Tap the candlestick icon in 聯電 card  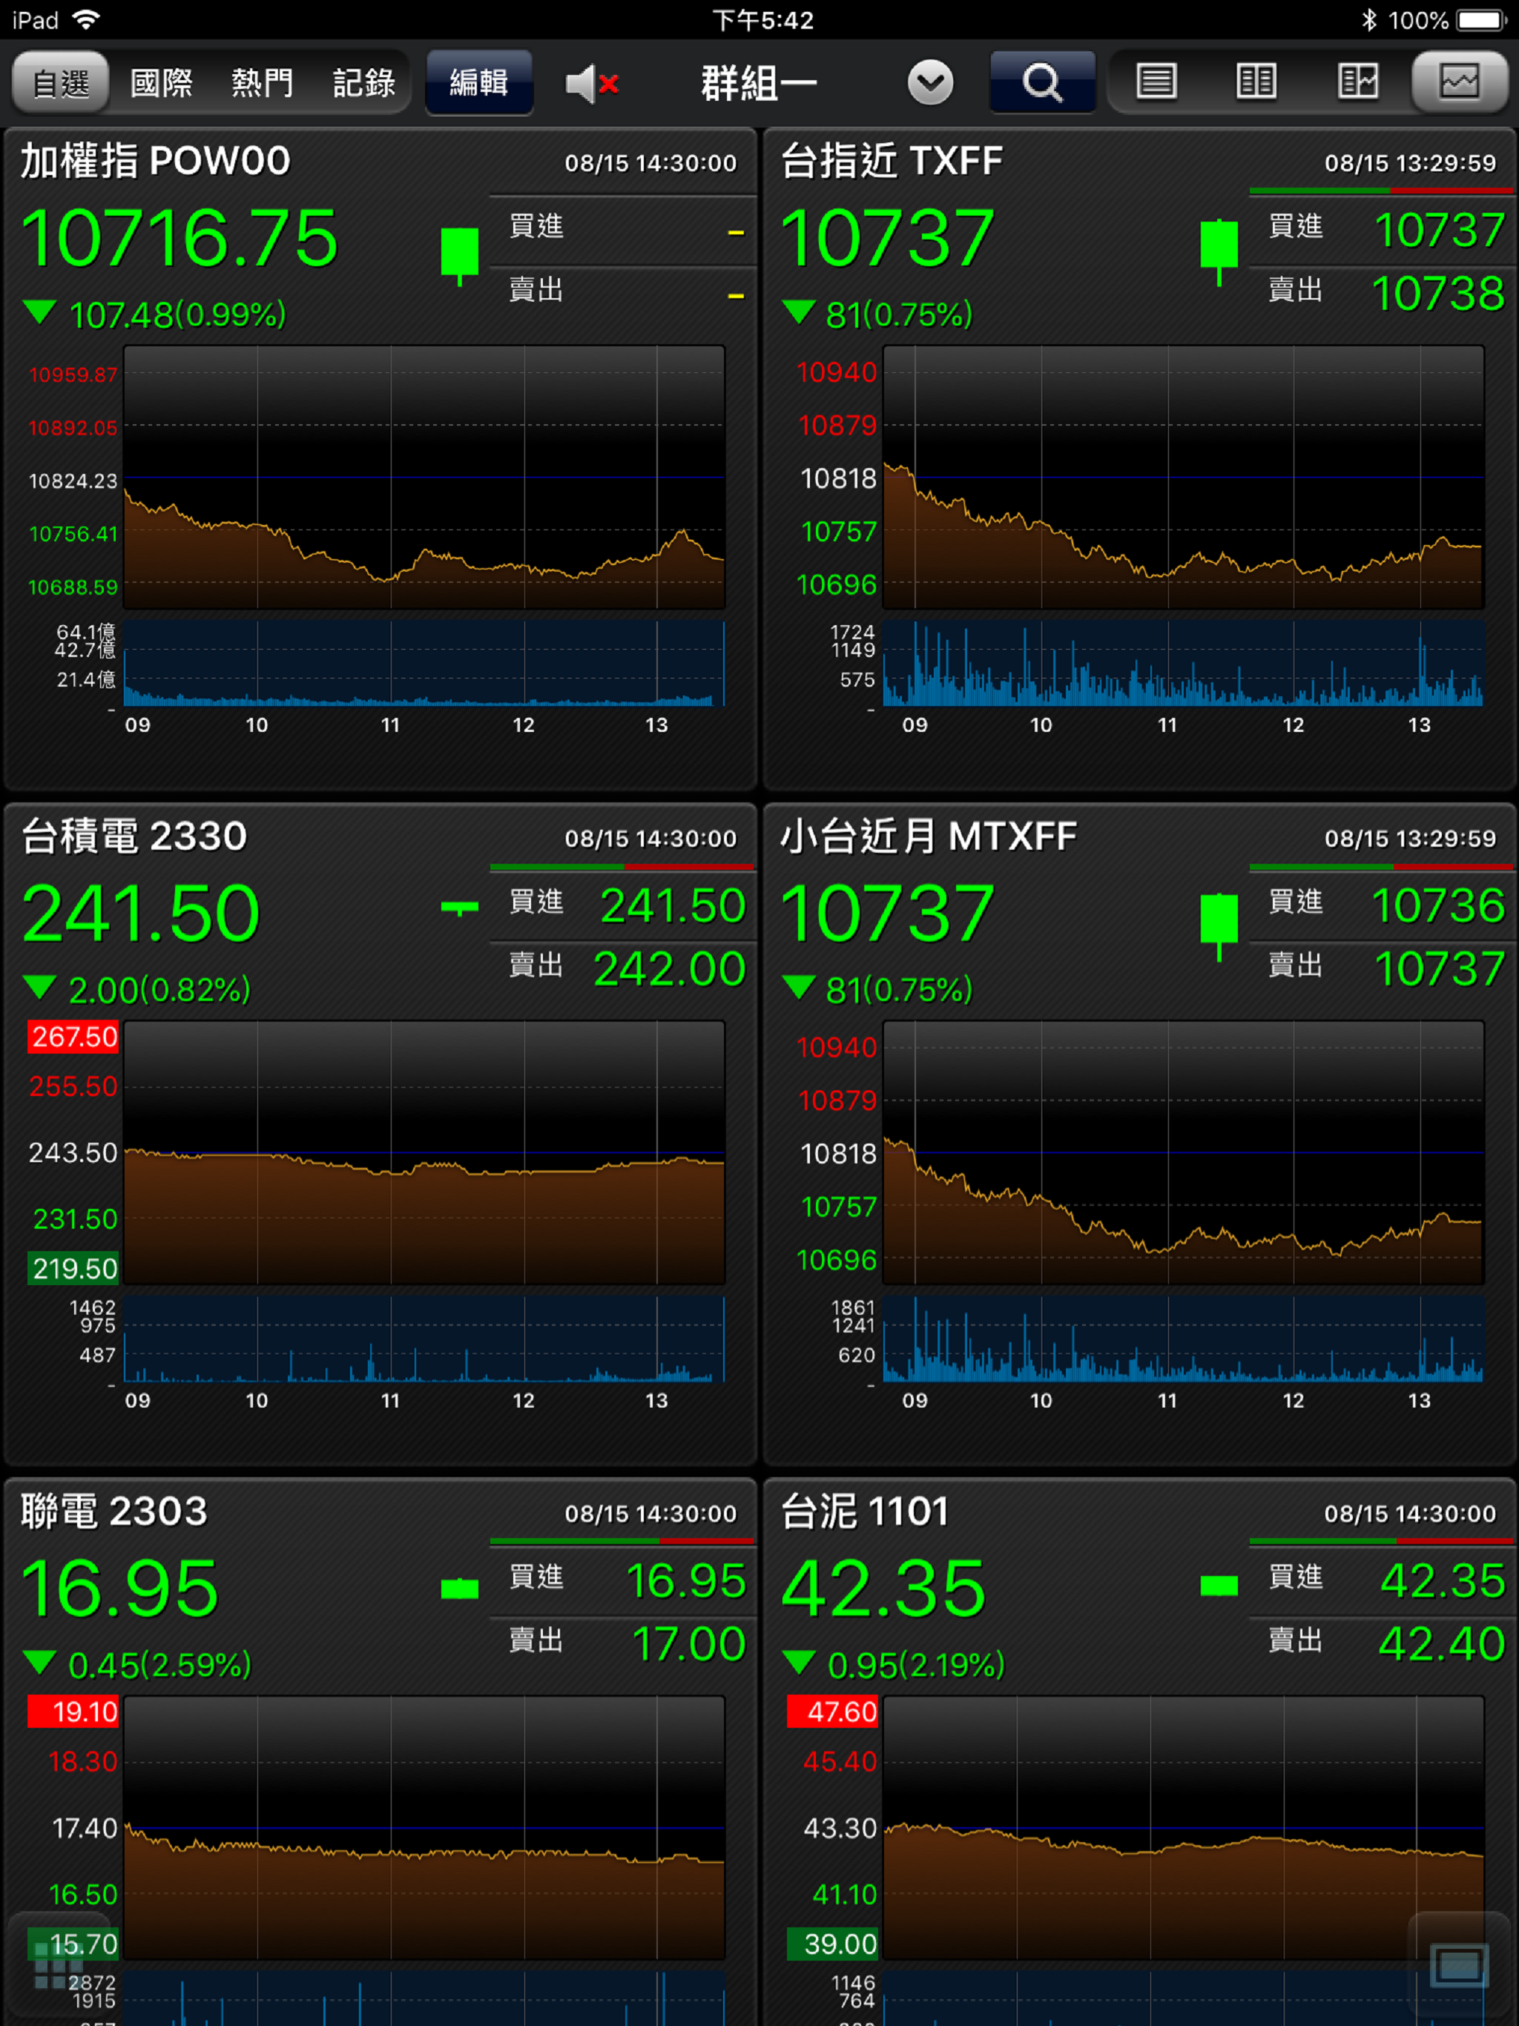[459, 1588]
